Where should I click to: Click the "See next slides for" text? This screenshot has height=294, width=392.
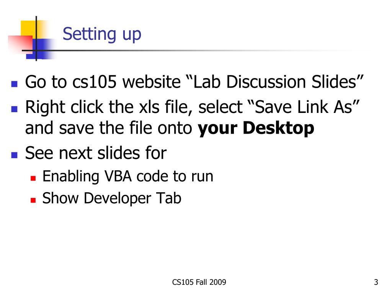(96, 153)
